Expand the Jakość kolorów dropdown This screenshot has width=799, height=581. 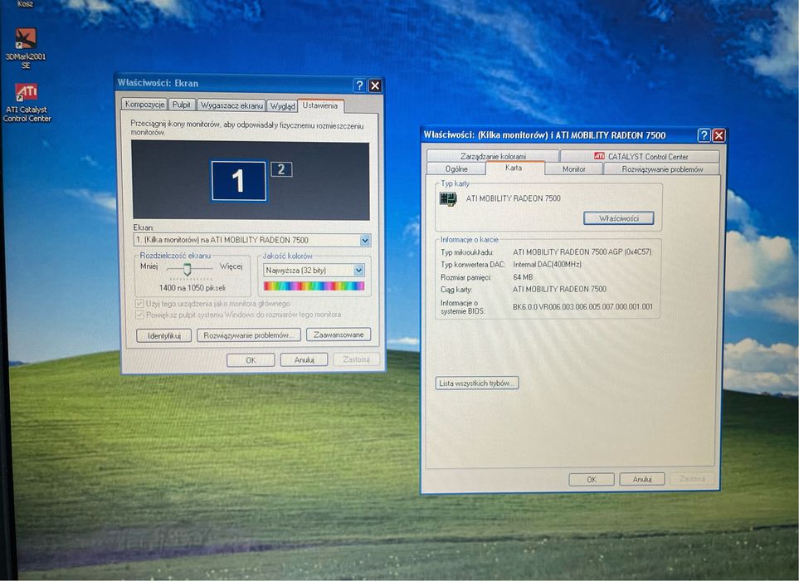(358, 270)
